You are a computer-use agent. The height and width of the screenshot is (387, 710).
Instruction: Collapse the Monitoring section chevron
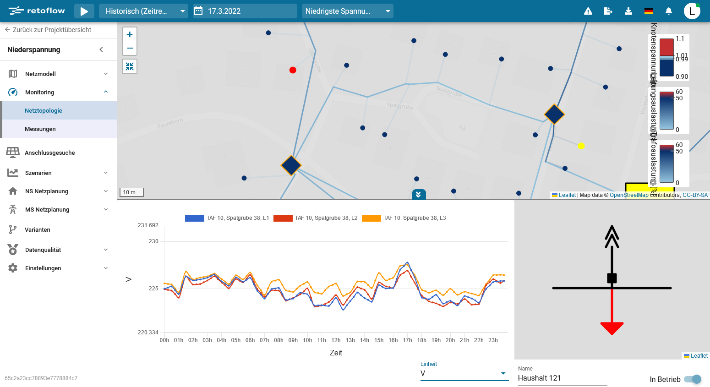pos(106,92)
